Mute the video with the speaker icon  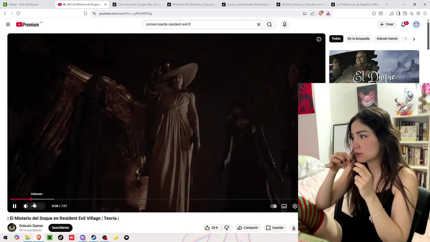click(26, 206)
